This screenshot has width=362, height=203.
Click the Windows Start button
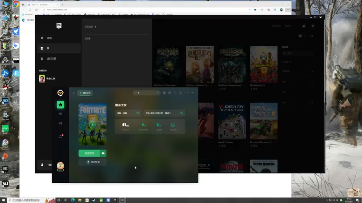[3, 200]
